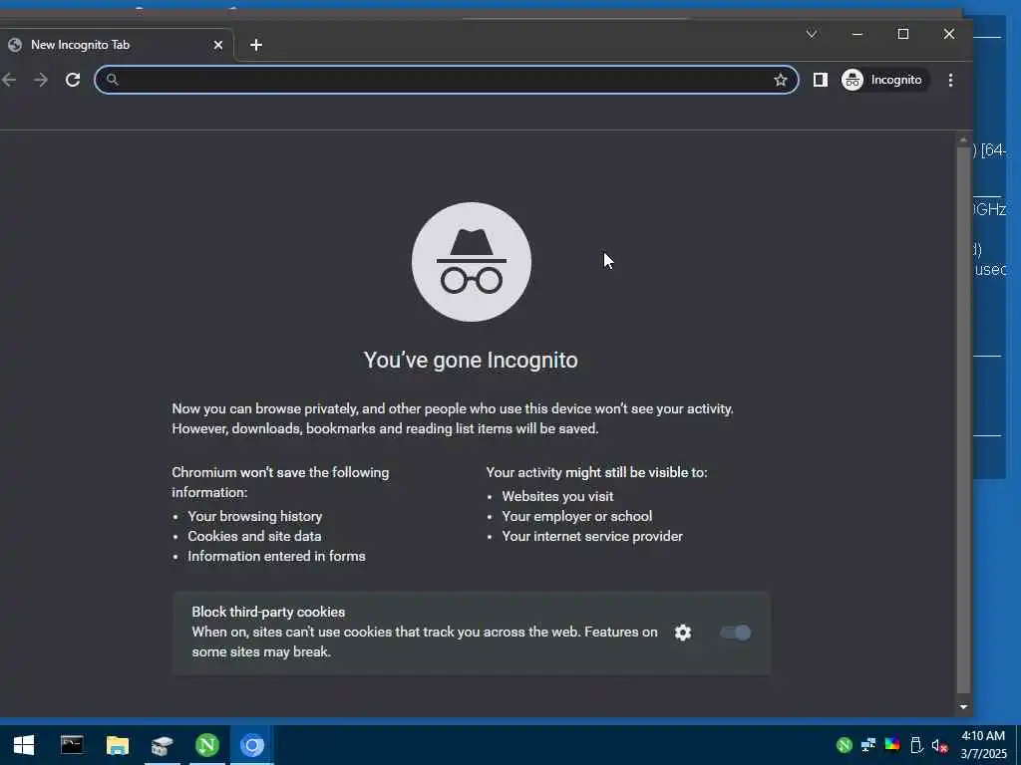
Task: Open File Explorer from taskbar
Action: (118, 745)
